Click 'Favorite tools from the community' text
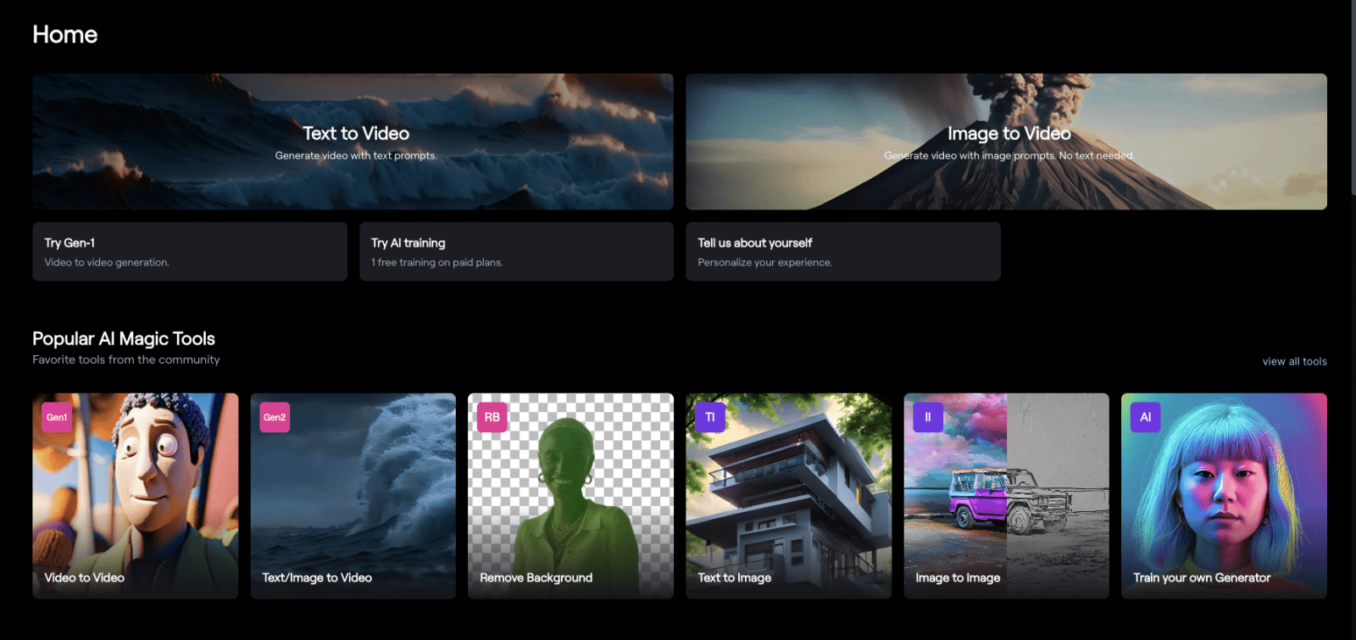 126,359
